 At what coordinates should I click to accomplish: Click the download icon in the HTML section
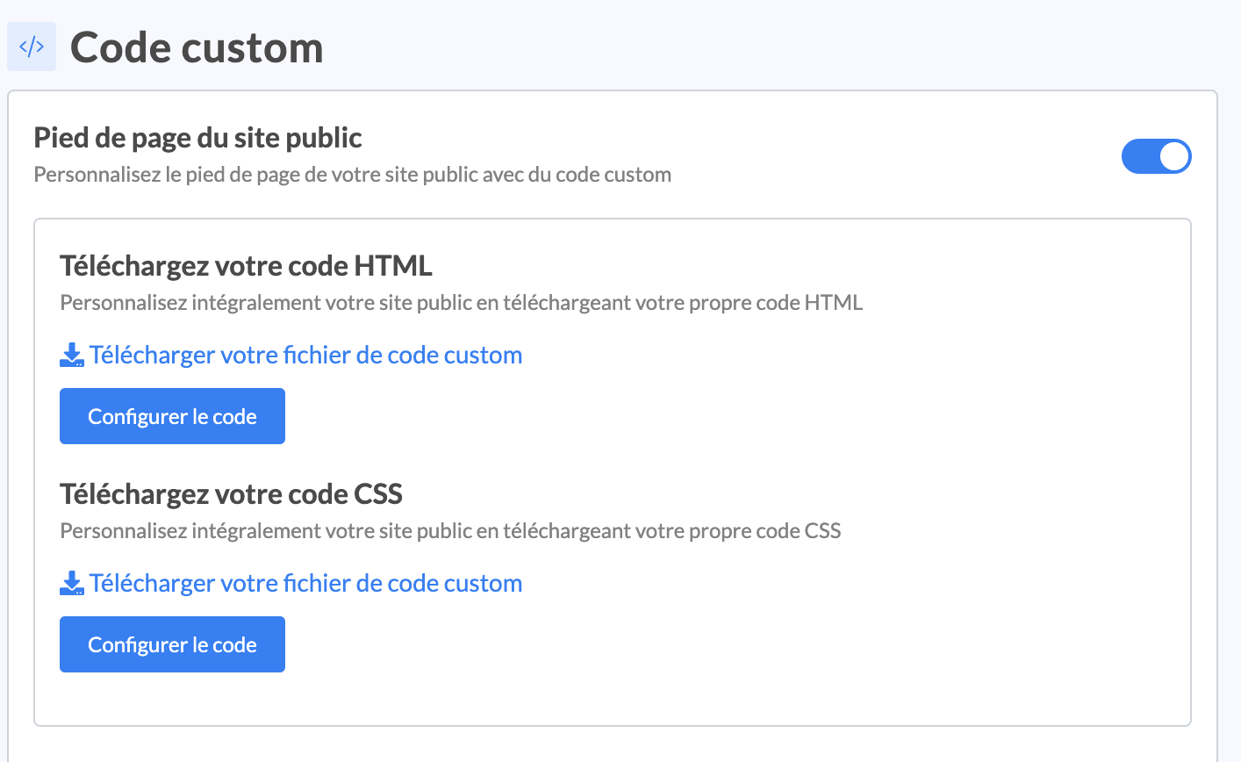click(72, 356)
